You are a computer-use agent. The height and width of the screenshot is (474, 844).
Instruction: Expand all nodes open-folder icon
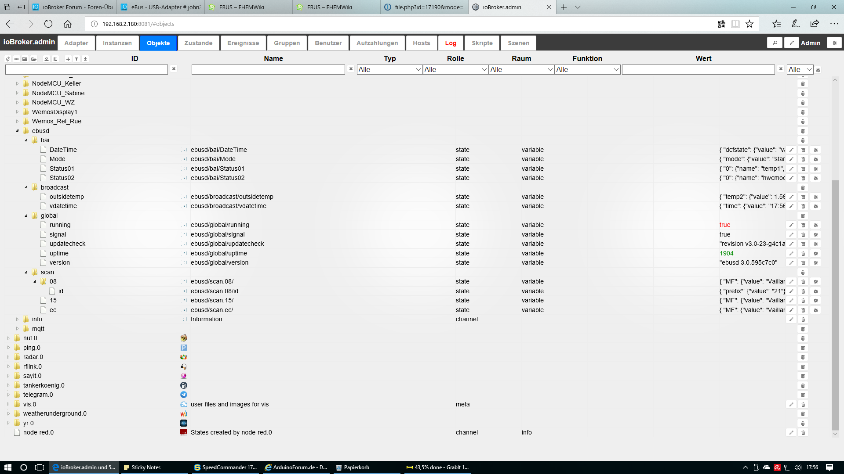click(x=34, y=59)
